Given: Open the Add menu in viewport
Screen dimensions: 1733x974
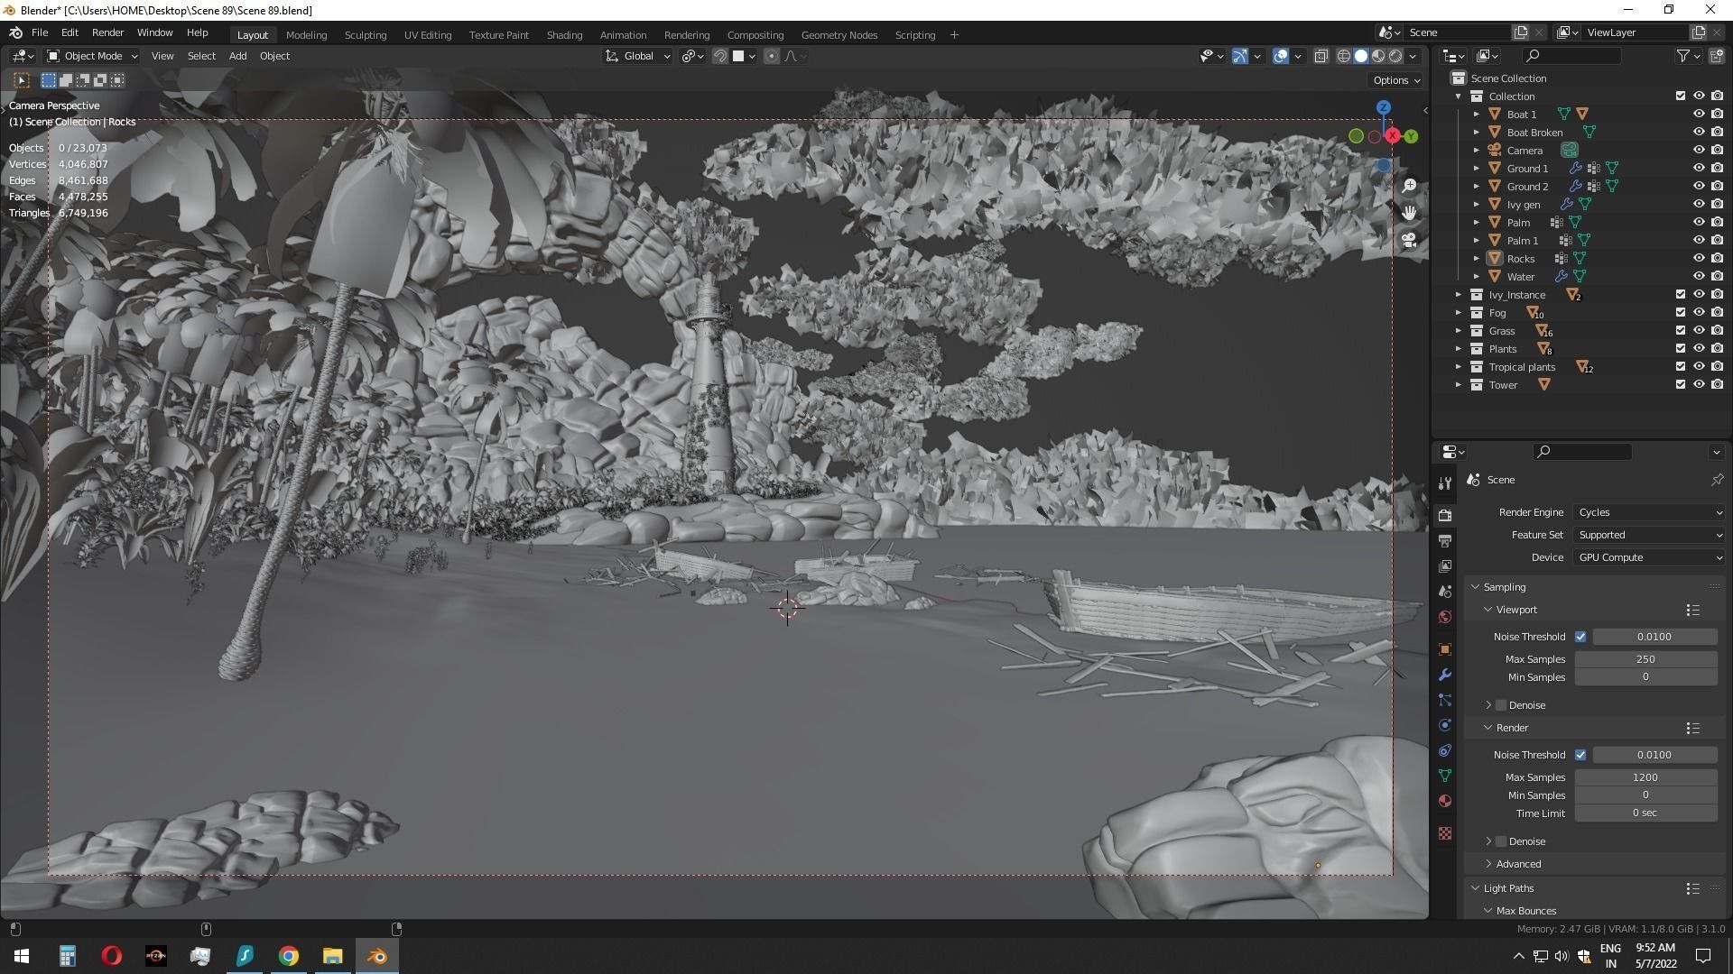Looking at the screenshot, I should tap(237, 56).
